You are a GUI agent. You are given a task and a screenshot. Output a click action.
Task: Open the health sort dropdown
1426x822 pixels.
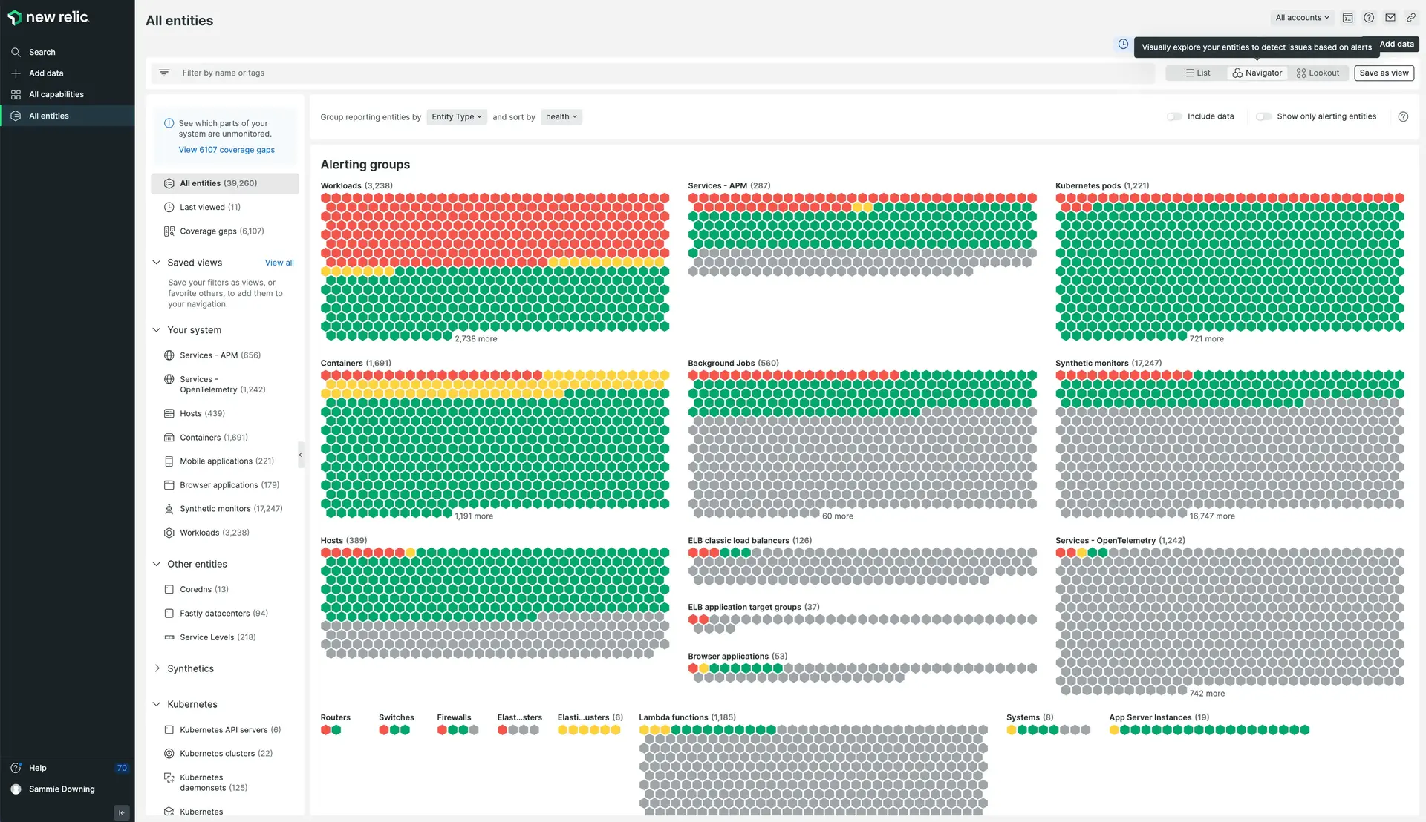click(x=561, y=116)
